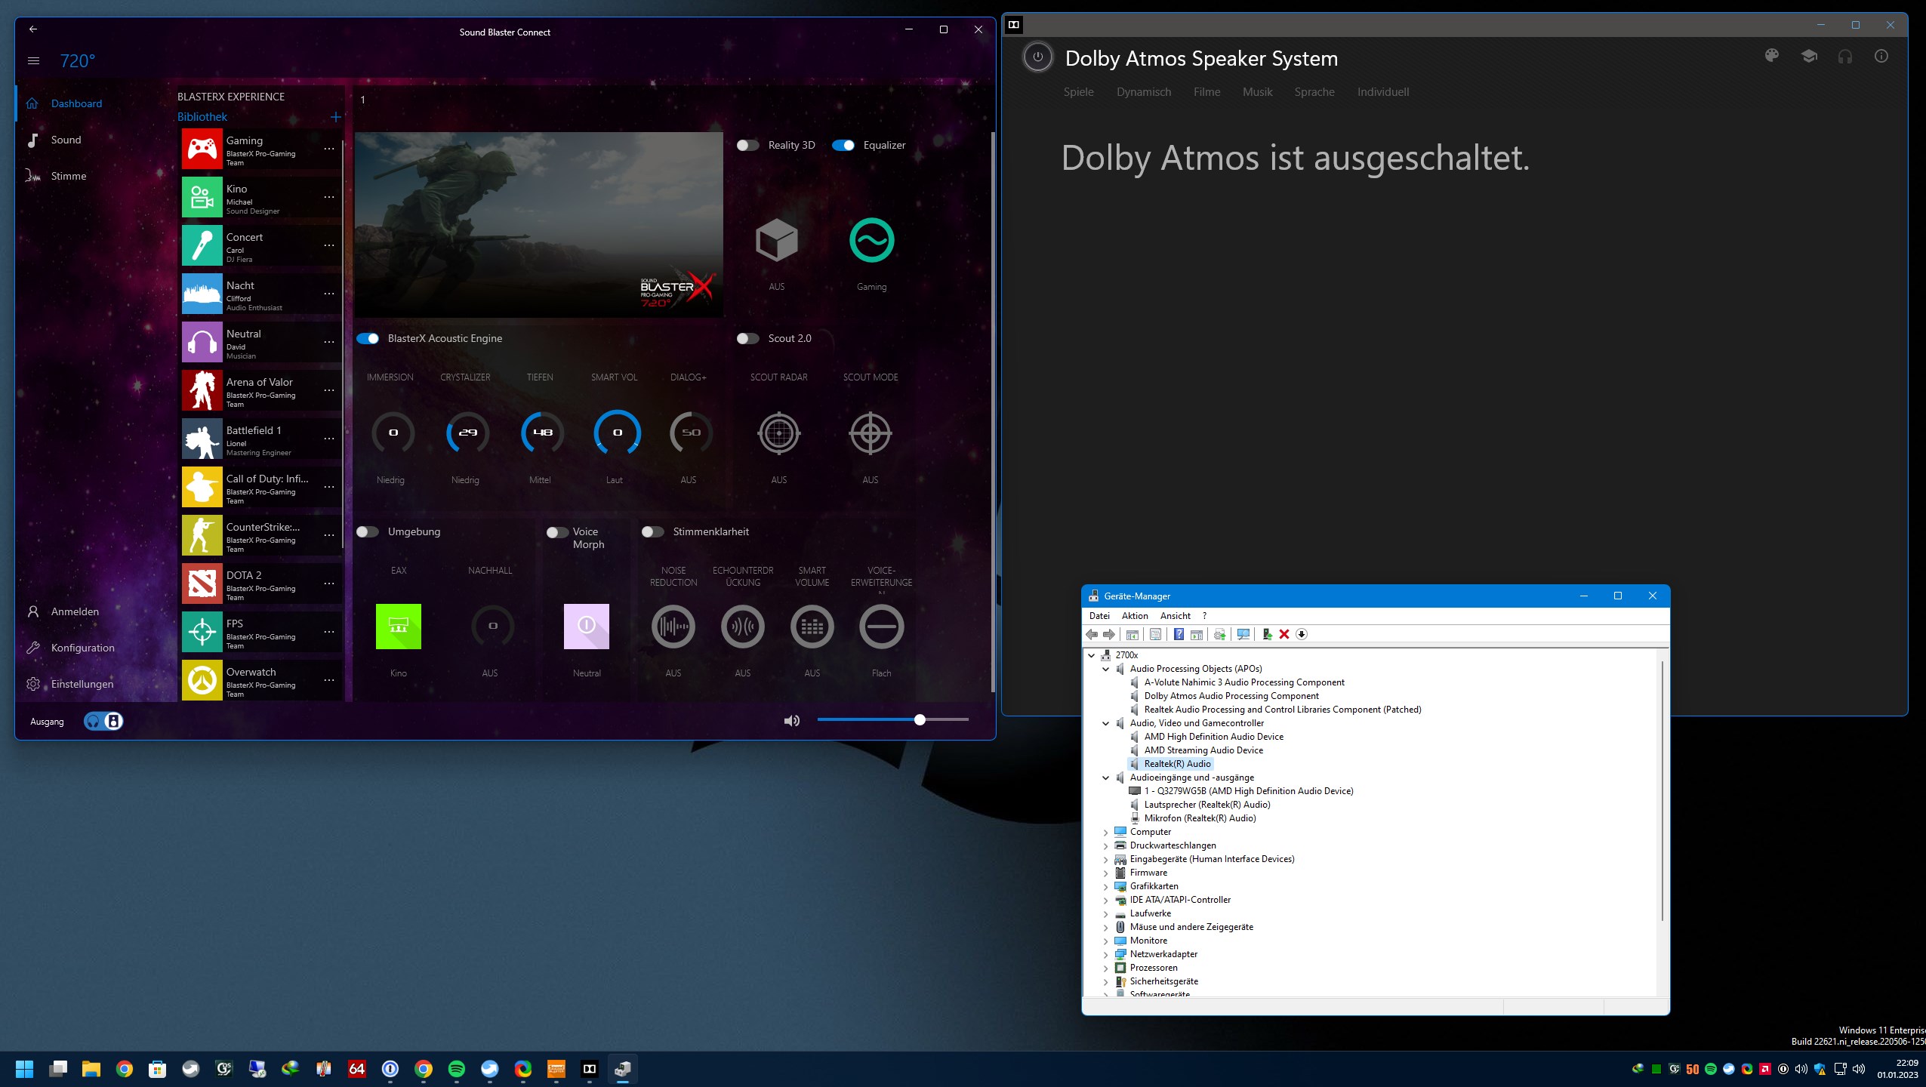Switch to the Musik tab in Dolby
Image resolution: width=1926 pixels, height=1087 pixels.
pos(1257,92)
